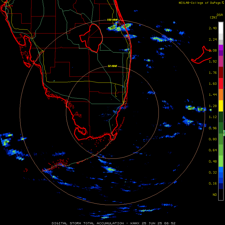Screen dimensions: 225x225
Task: Pick the yellow legend swatch near 1.28
Action: click(221, 106)
